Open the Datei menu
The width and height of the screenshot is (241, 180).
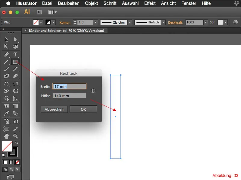pyautogui.click(x=47, y=3)
